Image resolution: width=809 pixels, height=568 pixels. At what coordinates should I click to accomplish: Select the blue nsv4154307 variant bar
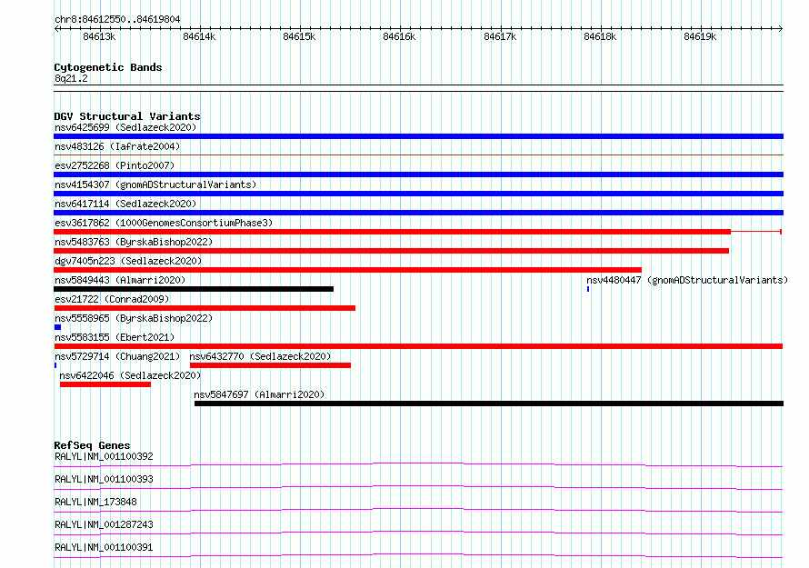(418, 194)
